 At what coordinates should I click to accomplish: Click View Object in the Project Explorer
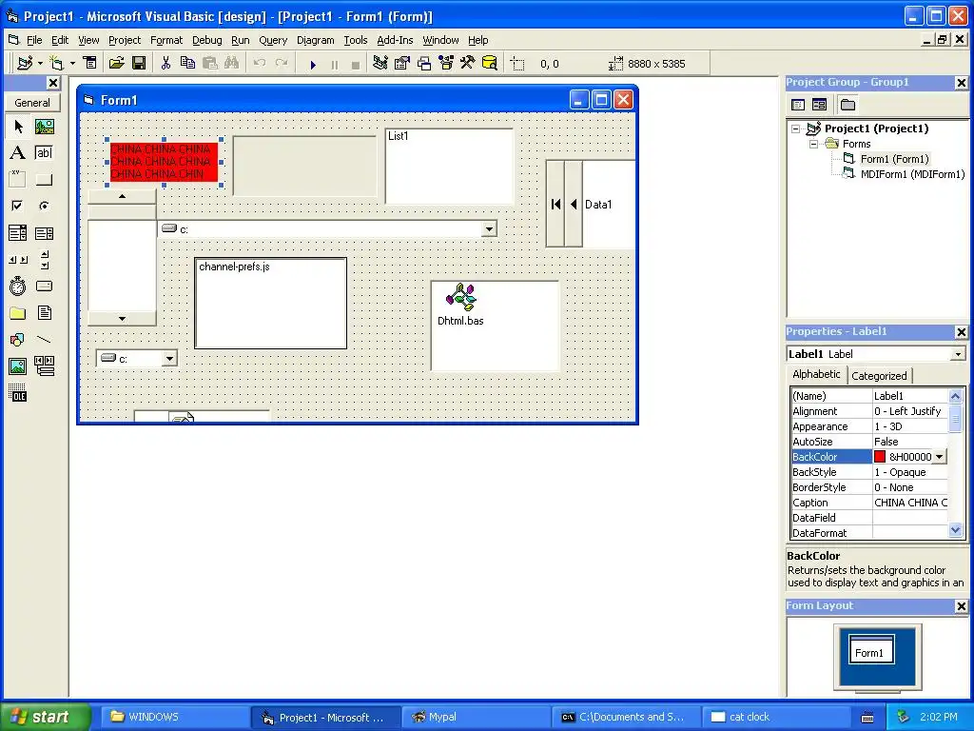pos(819,105)
